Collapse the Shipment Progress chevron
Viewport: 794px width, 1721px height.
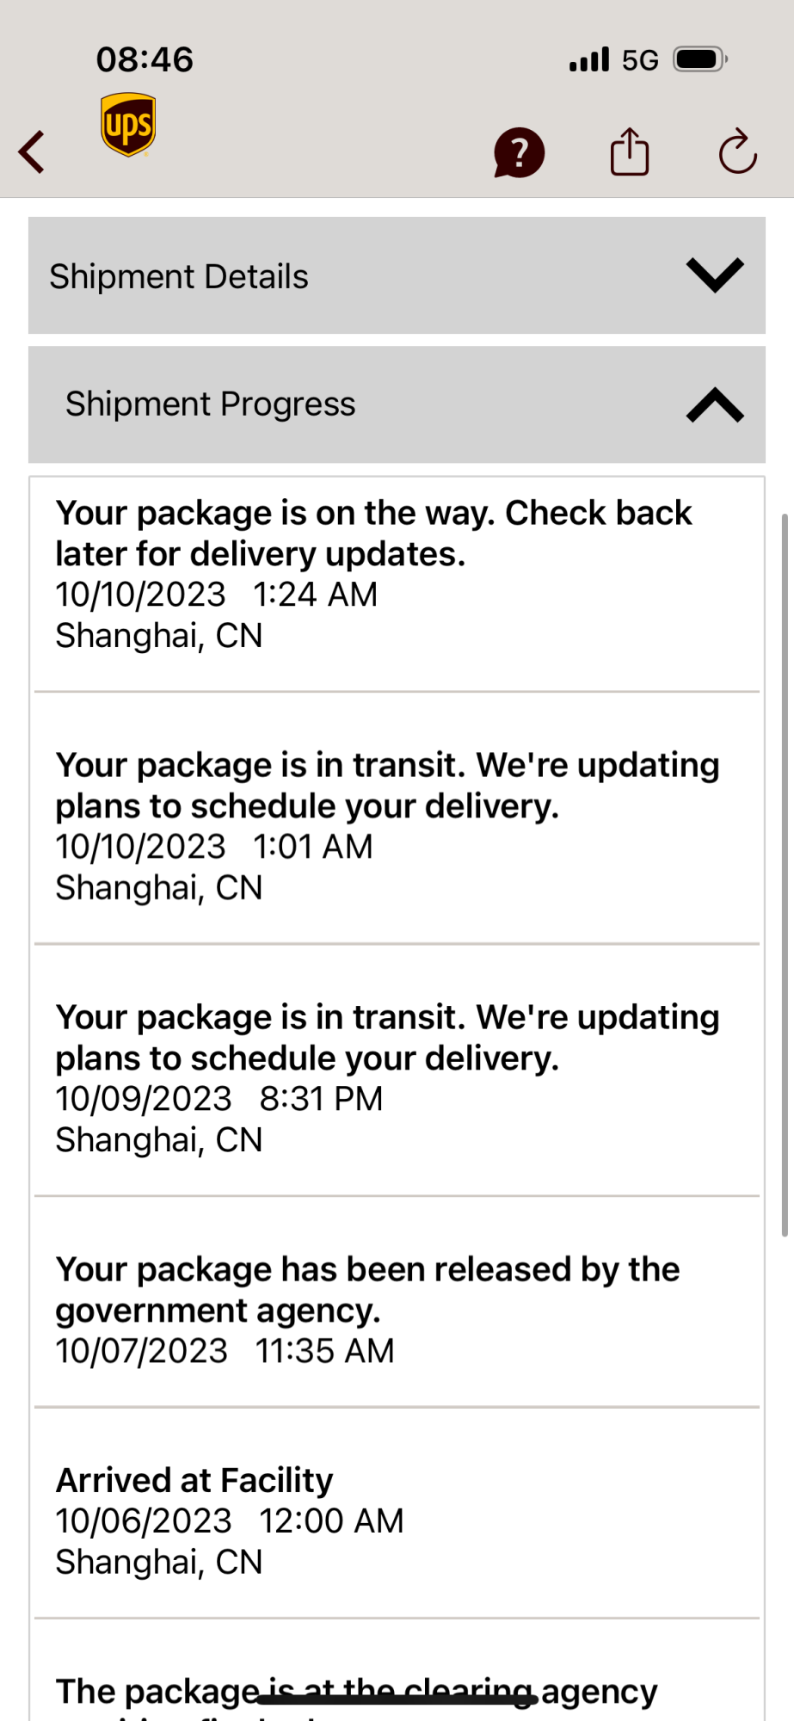tap(715, 404)
